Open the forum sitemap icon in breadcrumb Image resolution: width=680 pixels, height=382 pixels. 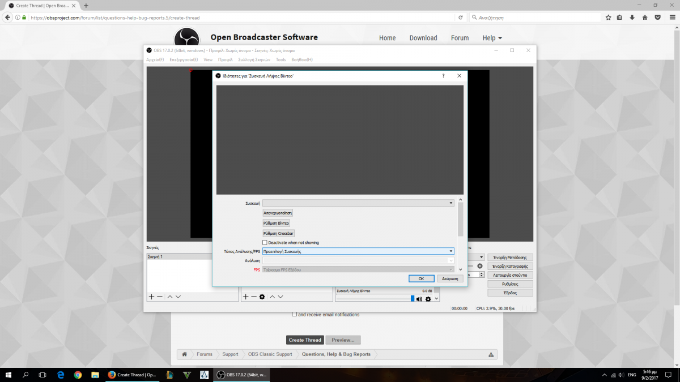[491, 355]
